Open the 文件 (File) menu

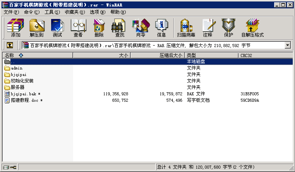coord(11,12)
